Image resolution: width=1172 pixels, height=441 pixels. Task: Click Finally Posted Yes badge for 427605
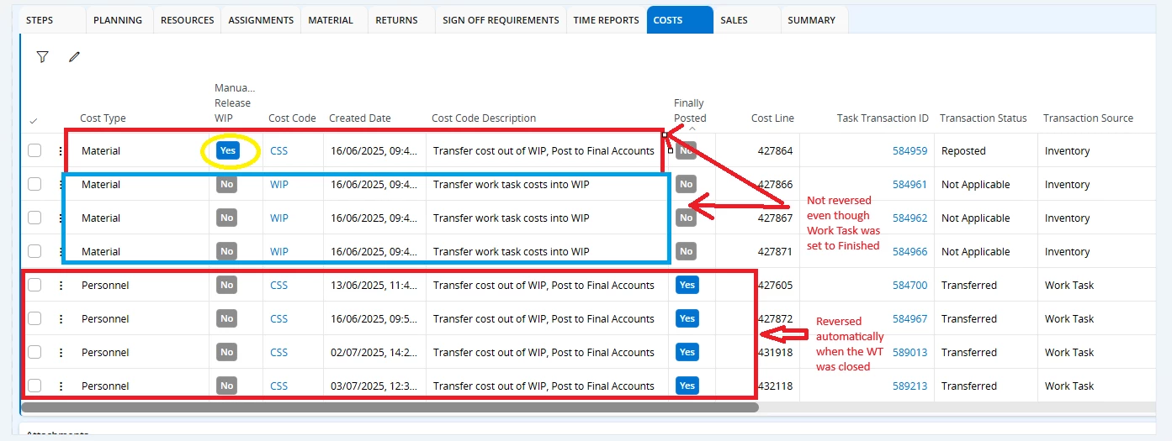pyautogui.click(x=687, y=286)
